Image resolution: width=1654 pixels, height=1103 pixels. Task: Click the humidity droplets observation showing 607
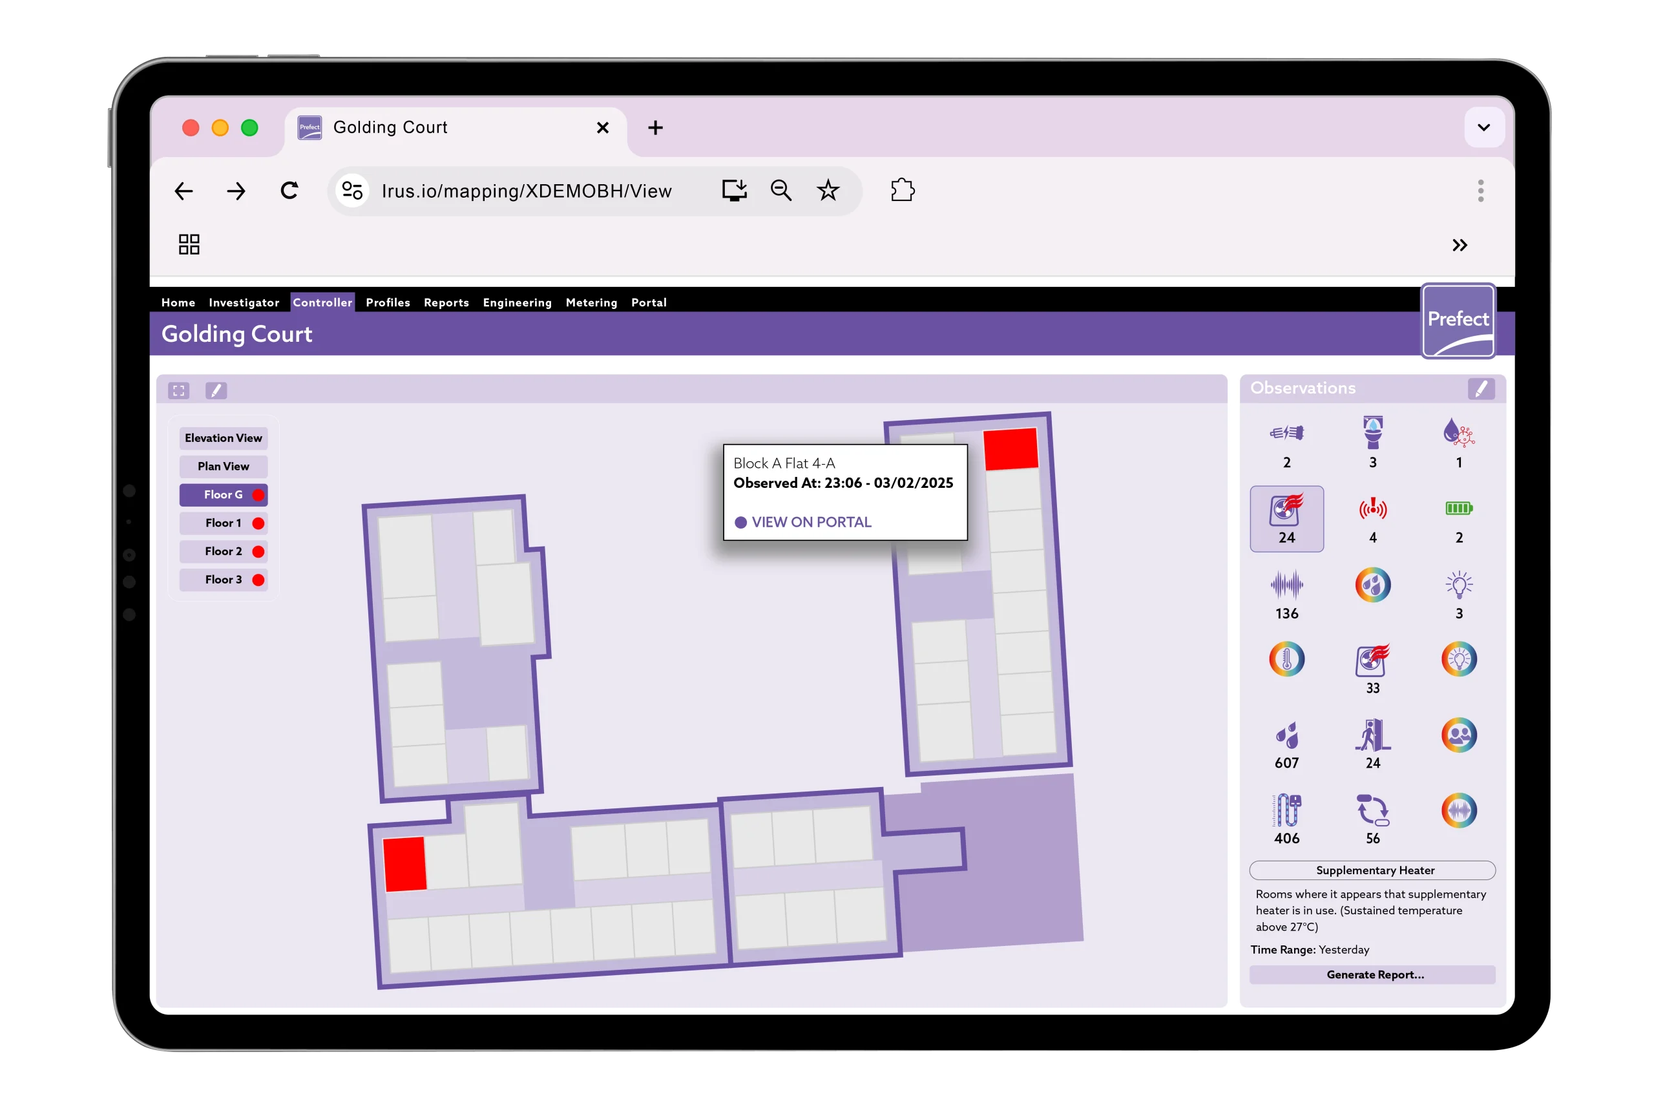click(x=1286, y=736)
